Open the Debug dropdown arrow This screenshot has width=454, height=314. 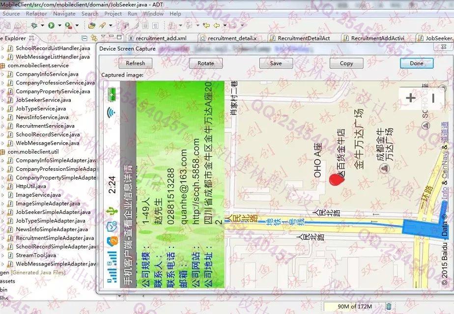(43, 26)
